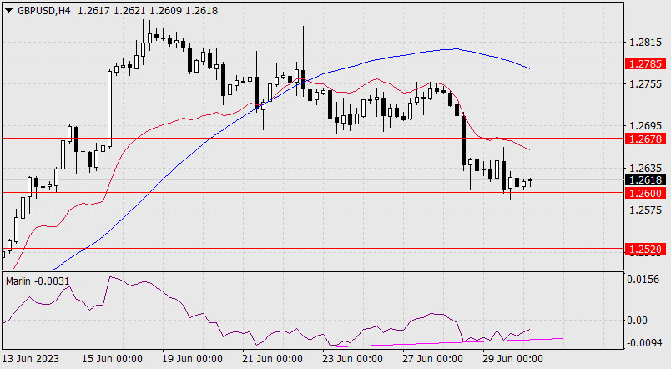
Task: Click the 13 Jun 2023 date label
Action: point(33,359)
